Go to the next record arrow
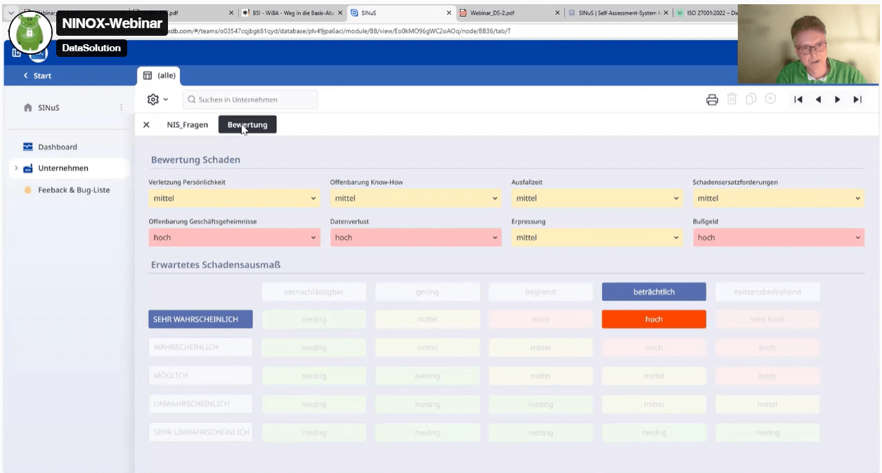 click(838, 100)
